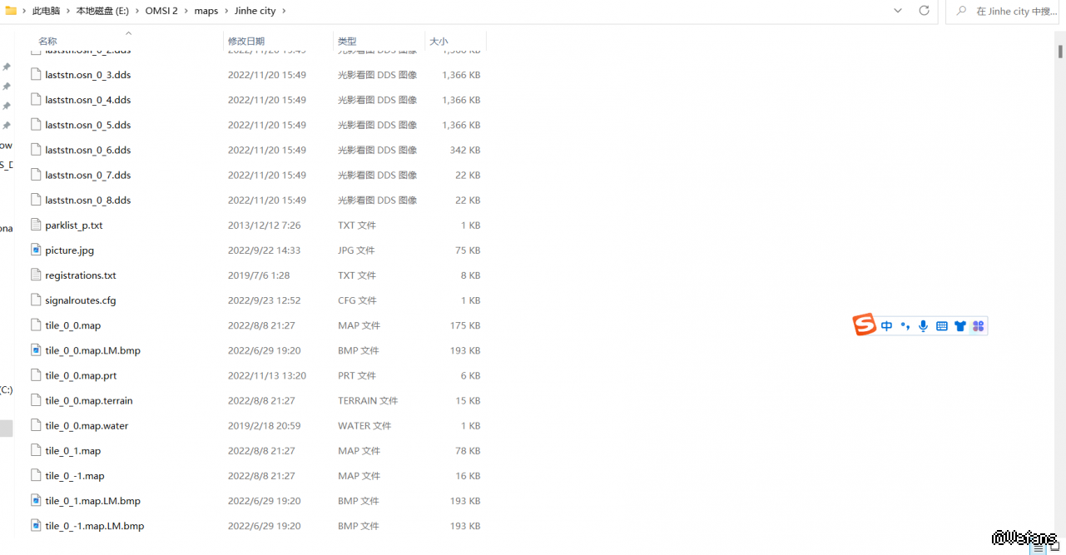Select registrations.txt file icon

click(36, 275)
